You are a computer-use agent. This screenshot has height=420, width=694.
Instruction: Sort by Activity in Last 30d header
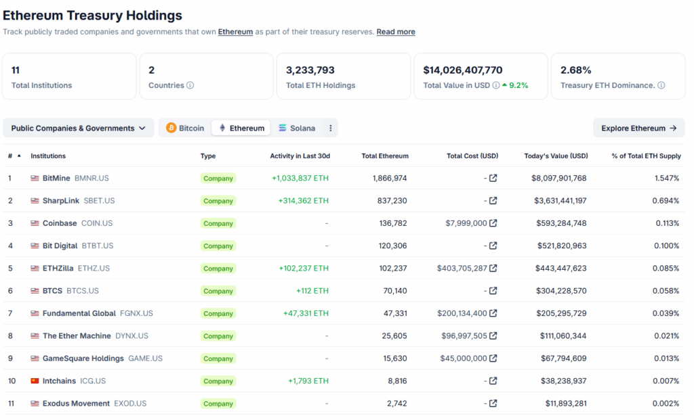click(300, 156)
